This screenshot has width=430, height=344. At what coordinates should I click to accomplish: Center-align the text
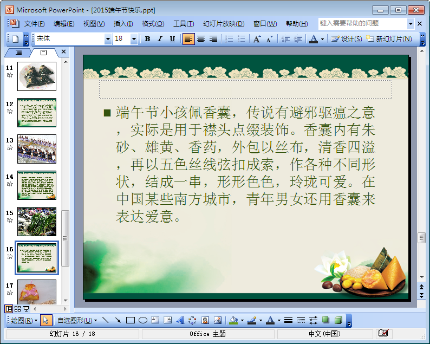click(201, 39)
